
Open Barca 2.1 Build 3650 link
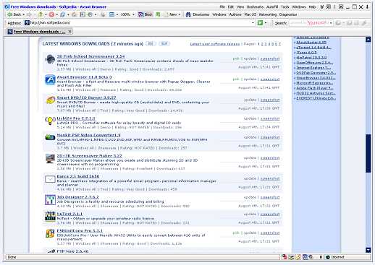pyautogui.click(x=78, y=176)
